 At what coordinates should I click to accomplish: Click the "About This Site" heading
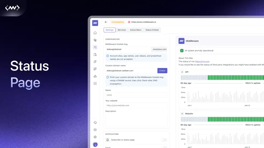[x=186, y=58]
